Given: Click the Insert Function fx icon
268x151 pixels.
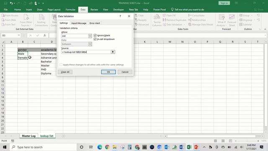Looking at the screenshot, I should pyautogui.click(x=45, y=35).
